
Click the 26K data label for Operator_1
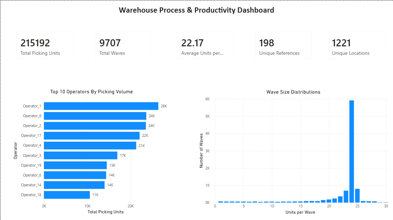164,106
